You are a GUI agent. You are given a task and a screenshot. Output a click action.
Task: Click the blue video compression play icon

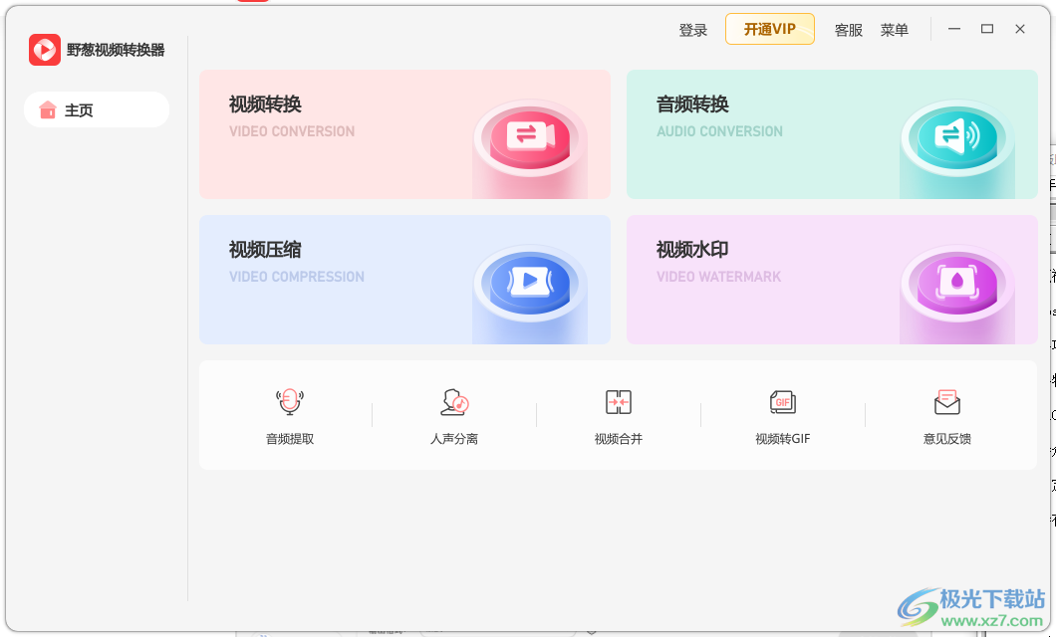pyautogui.click(x=530, y=282)
